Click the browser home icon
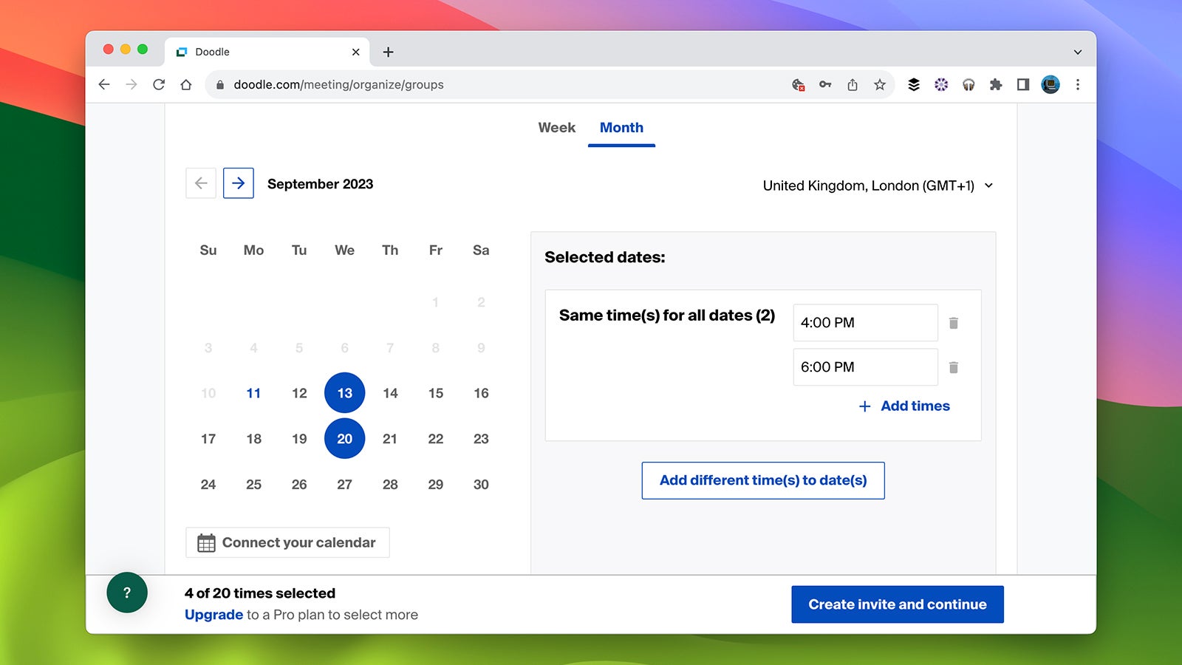This screenshot has width=1182, height=665. 186,85
